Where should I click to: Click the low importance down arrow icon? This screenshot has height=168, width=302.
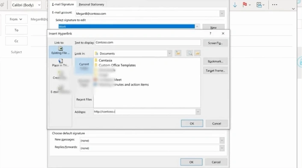point(235,5)
